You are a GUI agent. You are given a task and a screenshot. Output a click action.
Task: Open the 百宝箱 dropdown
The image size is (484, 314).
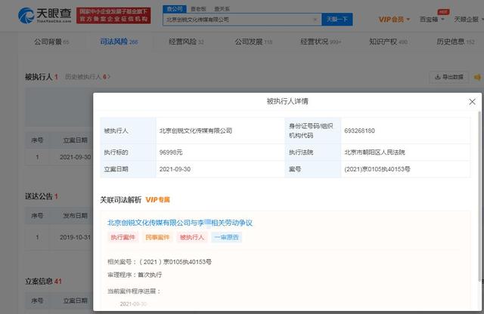pos(432,20)
